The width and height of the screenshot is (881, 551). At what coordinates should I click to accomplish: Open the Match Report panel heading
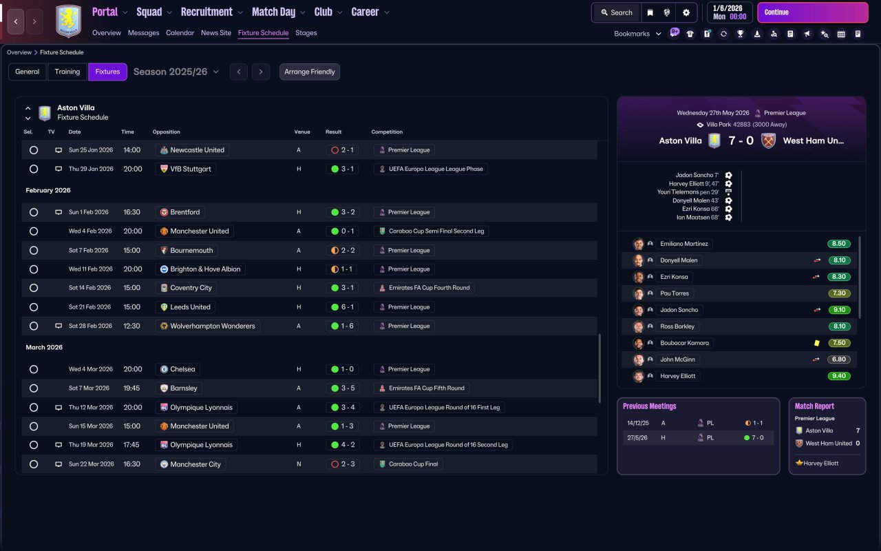coord(814,406)
